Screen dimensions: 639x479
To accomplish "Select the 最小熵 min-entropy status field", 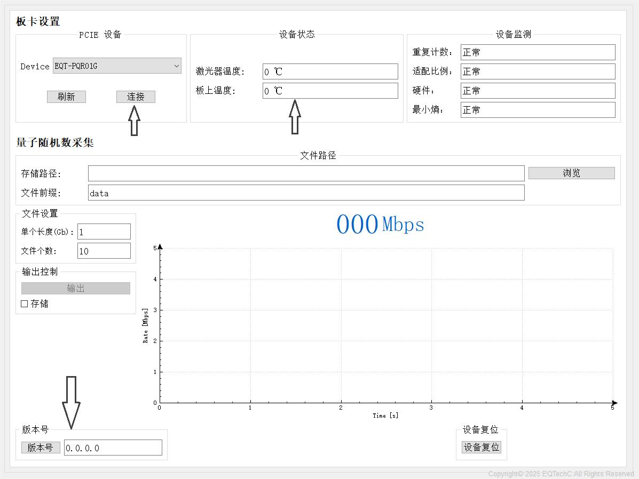I will pyautogui.click(x=538, y=110).
